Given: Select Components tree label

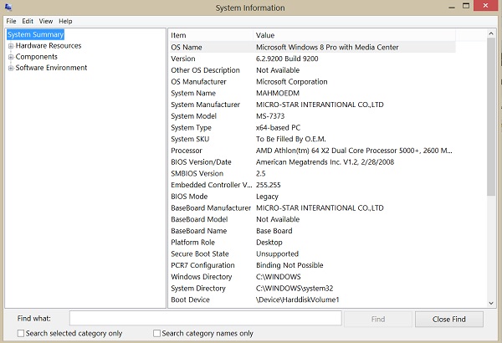Looking at the screenshot, I should click(x=37, y=57).
